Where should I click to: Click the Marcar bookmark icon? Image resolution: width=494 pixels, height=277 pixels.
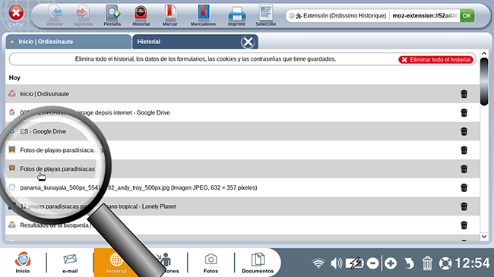pyautogui.click(x=169, y=15)
